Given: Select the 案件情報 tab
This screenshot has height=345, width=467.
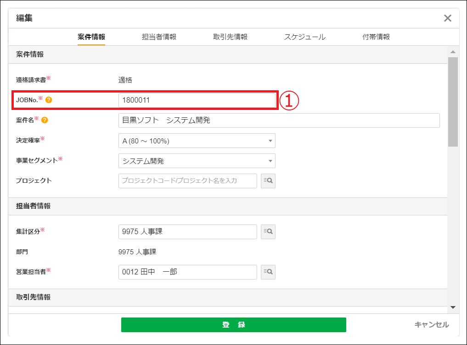Looking at the screenshot, I should [x=91, y=37].
